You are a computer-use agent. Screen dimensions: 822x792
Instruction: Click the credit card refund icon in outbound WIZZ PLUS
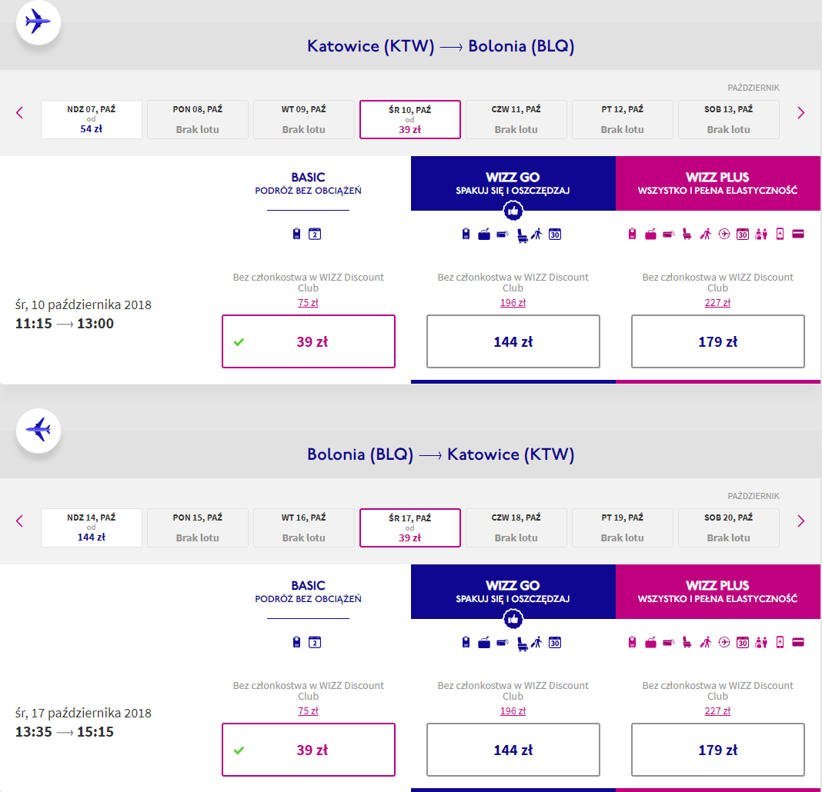click(x=798, y=235)
